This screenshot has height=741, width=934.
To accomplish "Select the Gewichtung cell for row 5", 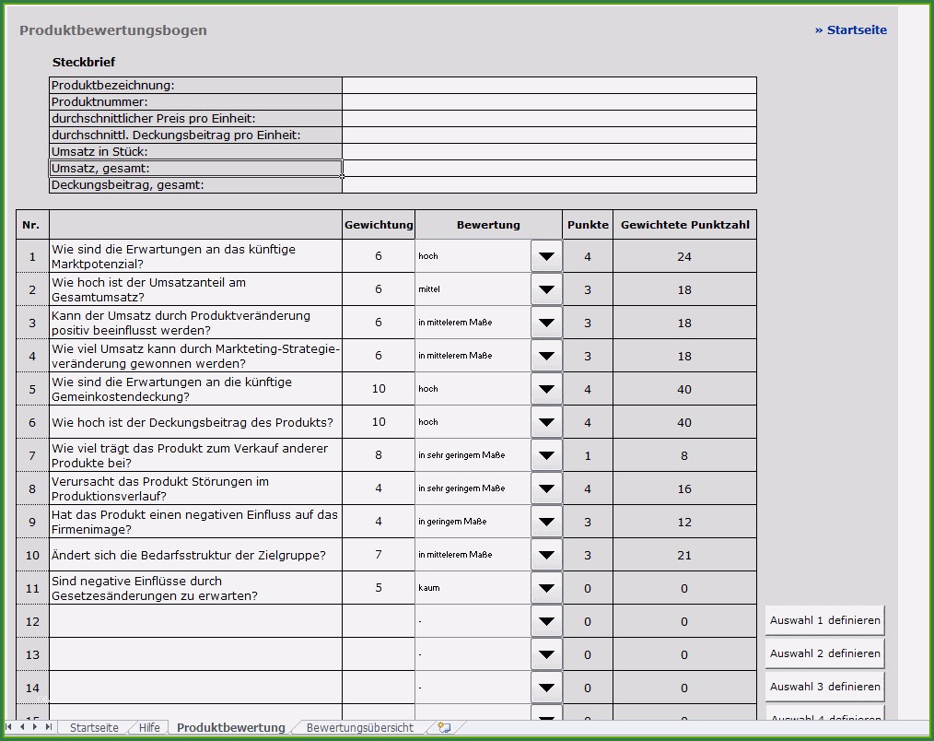I will click(379, 389).
